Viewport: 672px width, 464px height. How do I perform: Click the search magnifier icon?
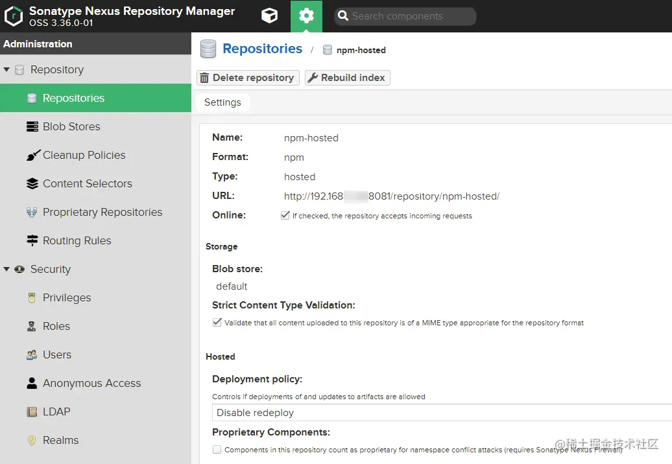pos(343,16)
